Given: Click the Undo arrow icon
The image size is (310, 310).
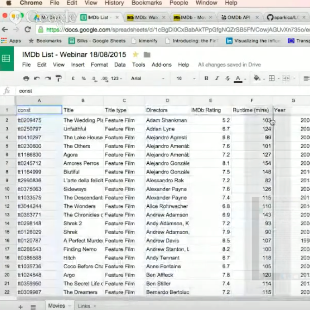Looking at the screenshot, I should [37, 79].
